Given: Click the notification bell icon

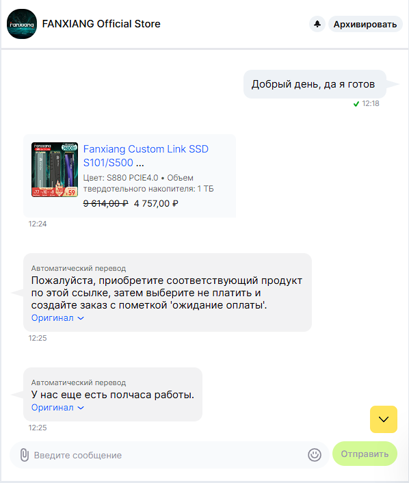Looking at the screenshot, I should tap(317, 24).
